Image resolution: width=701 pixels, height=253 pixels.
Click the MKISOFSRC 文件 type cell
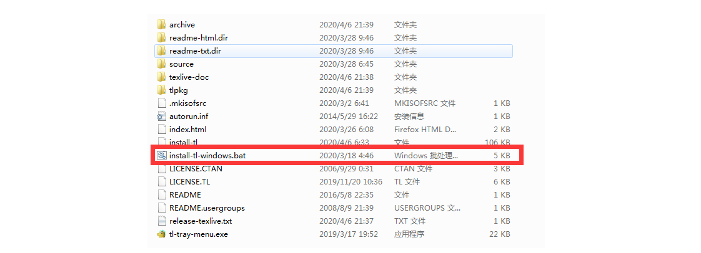click(x=425, y=103)
